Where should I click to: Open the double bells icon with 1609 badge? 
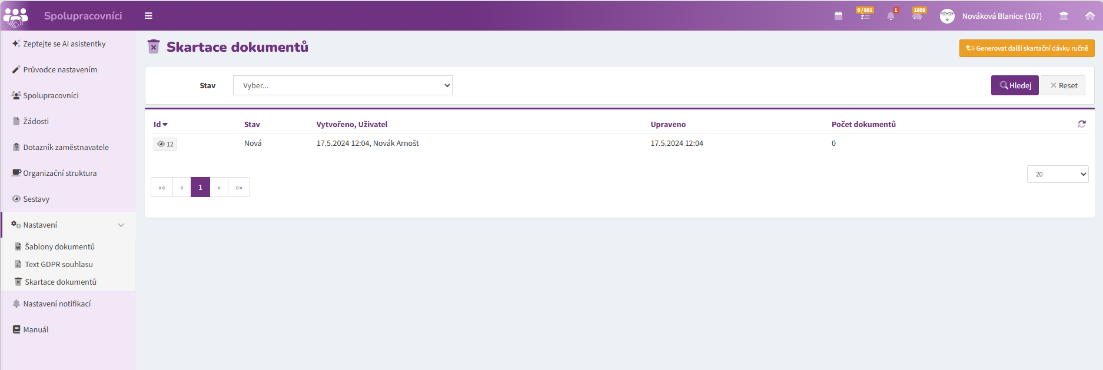[x=917, y=16]
